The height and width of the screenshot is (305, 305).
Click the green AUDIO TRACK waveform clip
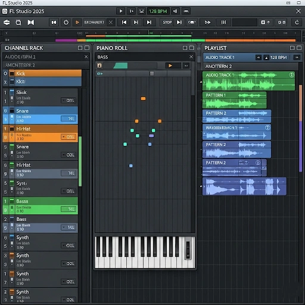[248, 81]
